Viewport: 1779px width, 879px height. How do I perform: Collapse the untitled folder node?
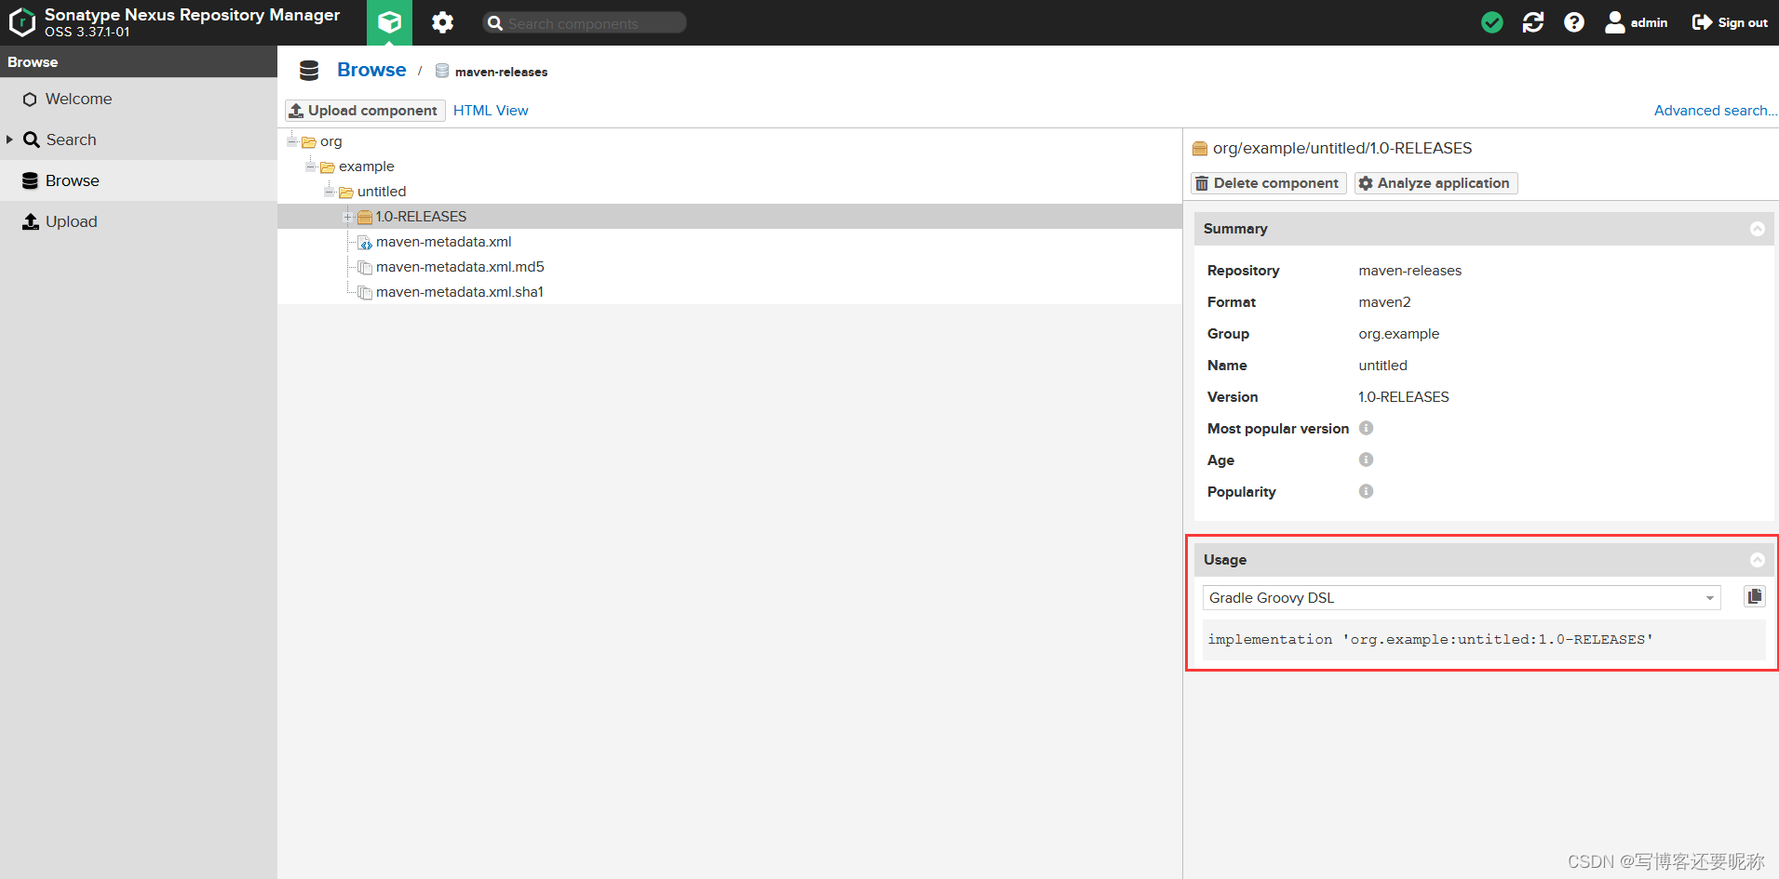(x=329, y=192)
